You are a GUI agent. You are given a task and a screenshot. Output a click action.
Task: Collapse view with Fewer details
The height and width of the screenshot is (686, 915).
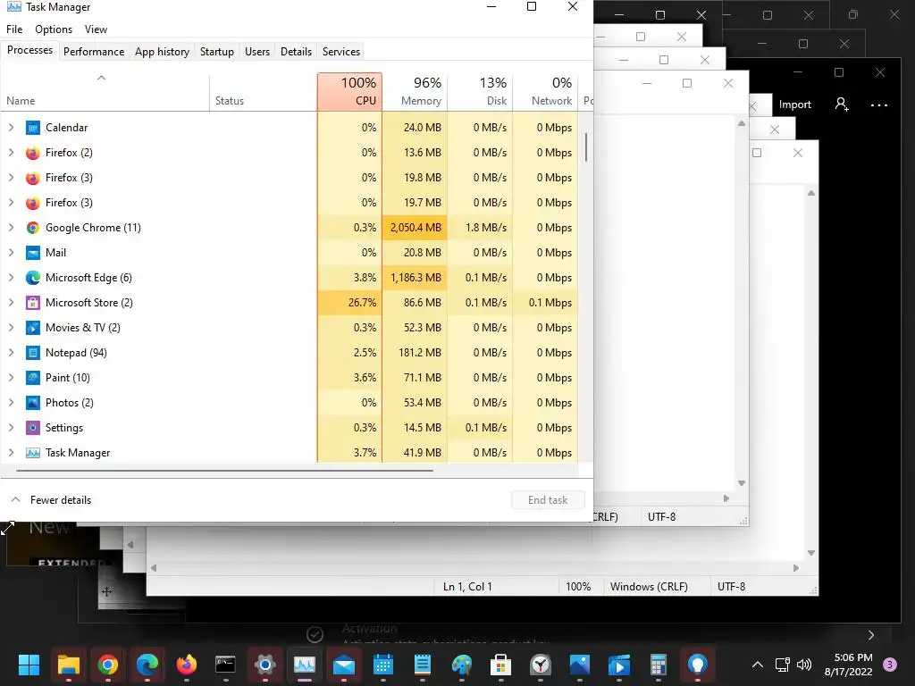click(51, 500)
